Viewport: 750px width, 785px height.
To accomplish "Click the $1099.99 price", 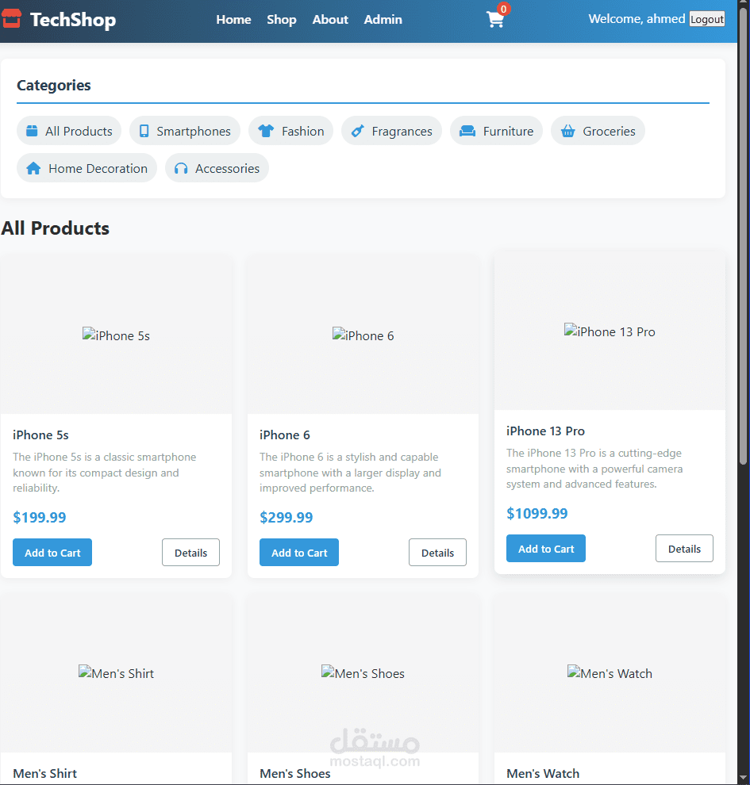I will click(x=537, y=513).
